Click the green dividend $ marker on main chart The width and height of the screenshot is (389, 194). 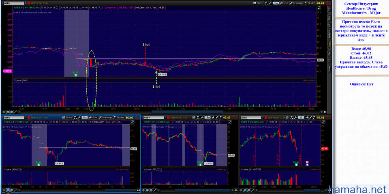[77, 75]
